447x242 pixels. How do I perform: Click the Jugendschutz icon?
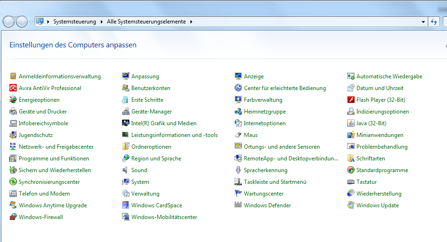13,135
